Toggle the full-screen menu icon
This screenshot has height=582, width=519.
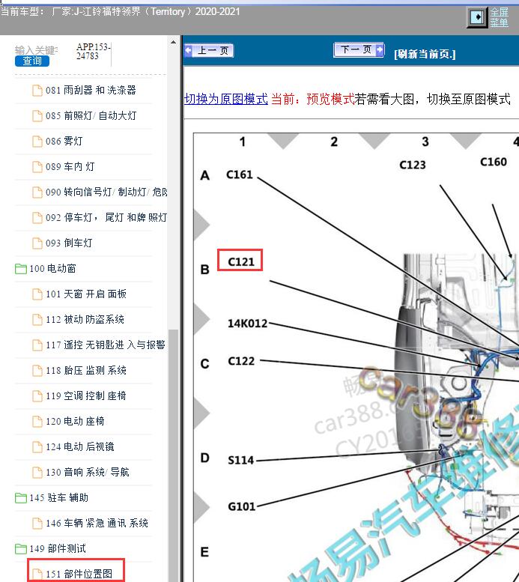pyautogui.click(x=477, y=17)
